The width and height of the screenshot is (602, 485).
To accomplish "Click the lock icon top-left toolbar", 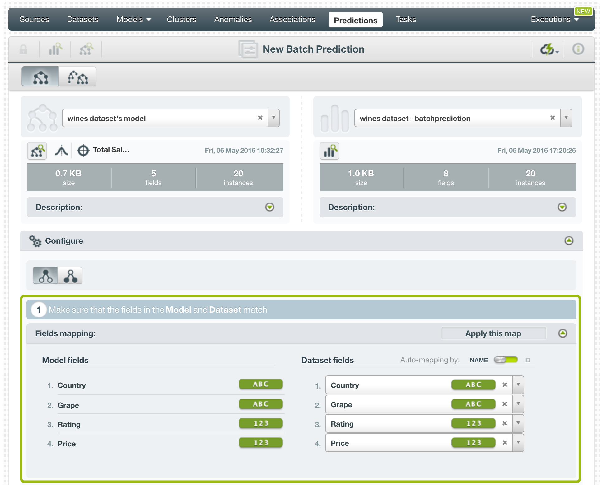I will [23, 49].
